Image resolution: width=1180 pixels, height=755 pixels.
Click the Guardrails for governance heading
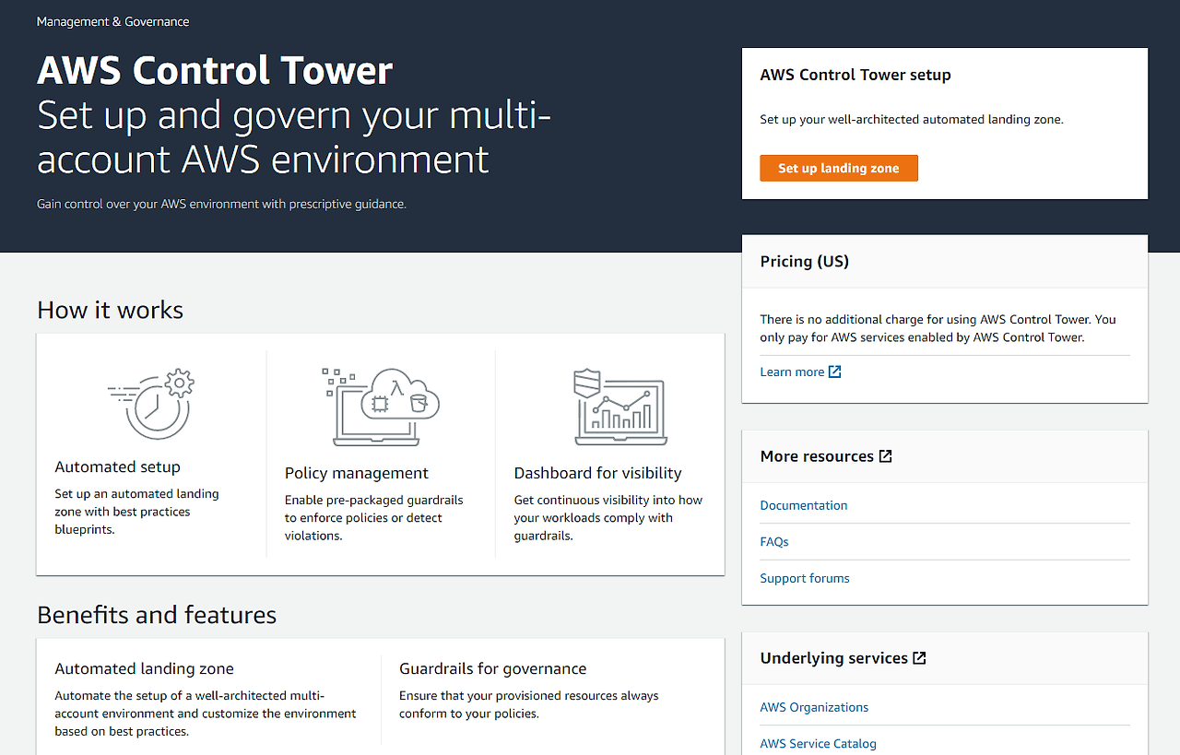tap(493, 669)
